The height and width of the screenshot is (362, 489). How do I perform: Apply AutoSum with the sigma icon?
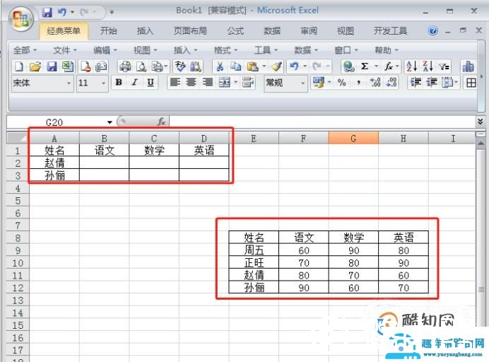pos(365,66)
